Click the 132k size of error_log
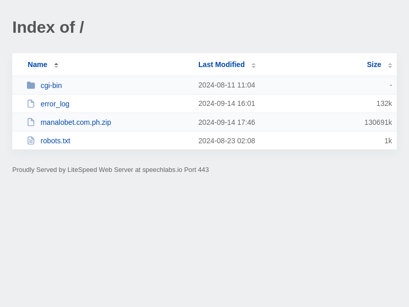 [x=384, y=104]
